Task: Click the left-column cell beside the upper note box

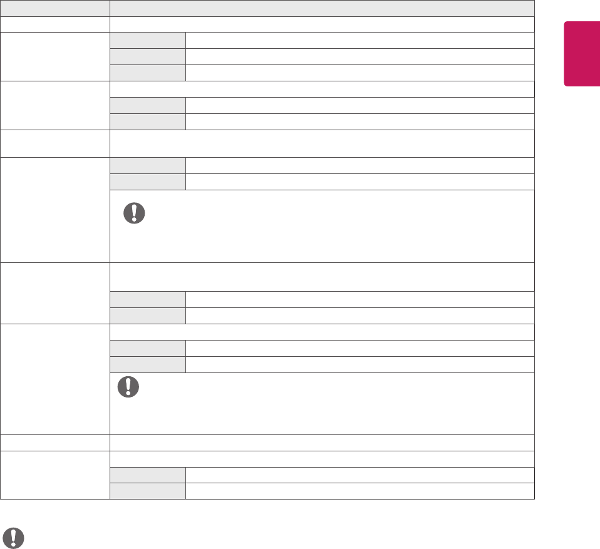Action: tap(55, 210)
